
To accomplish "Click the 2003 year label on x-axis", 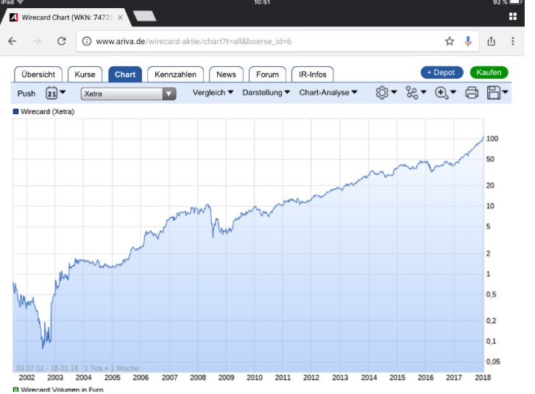I will point(55,378).
